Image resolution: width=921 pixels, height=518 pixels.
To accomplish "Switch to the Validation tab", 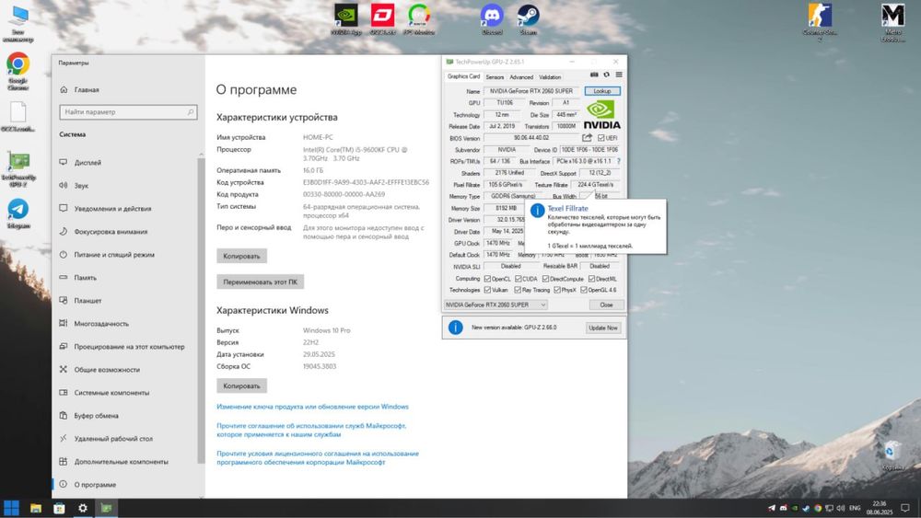I will point(550,77).
